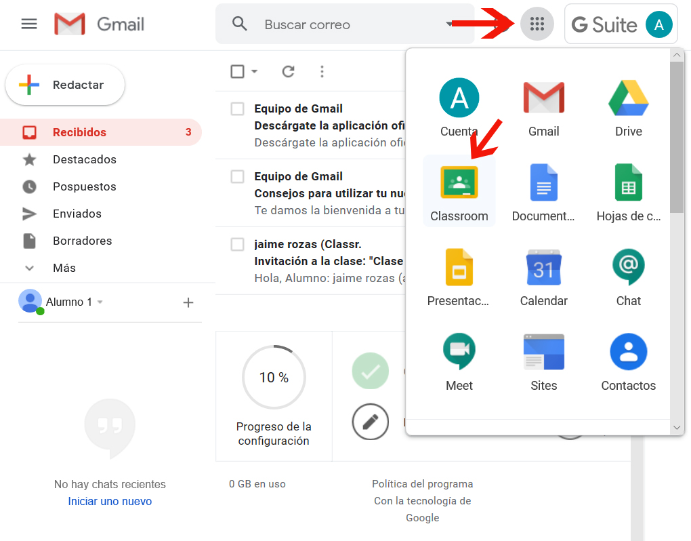
Task: Open 'Descárgate la aplicación' email
Action: click(x=310, y=125)
